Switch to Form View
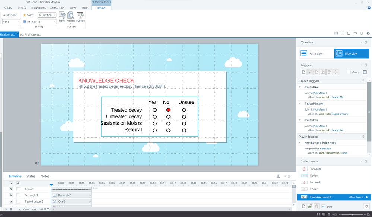The width and height of the screenshot is (372, 217). (x=317, y=54)
